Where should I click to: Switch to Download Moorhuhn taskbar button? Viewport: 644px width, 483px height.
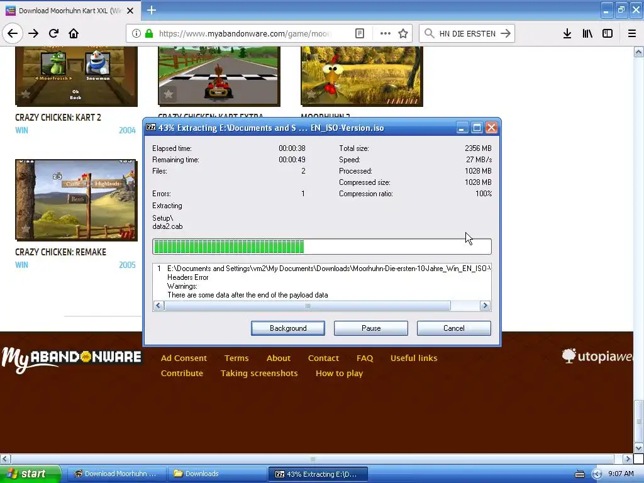point(116,474)
